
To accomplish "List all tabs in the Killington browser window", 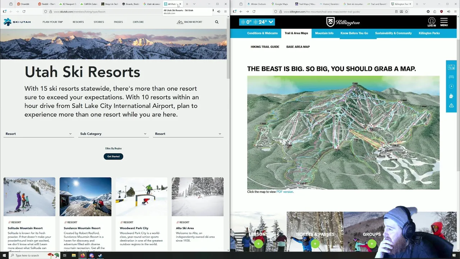I will (x=423, y=4).
